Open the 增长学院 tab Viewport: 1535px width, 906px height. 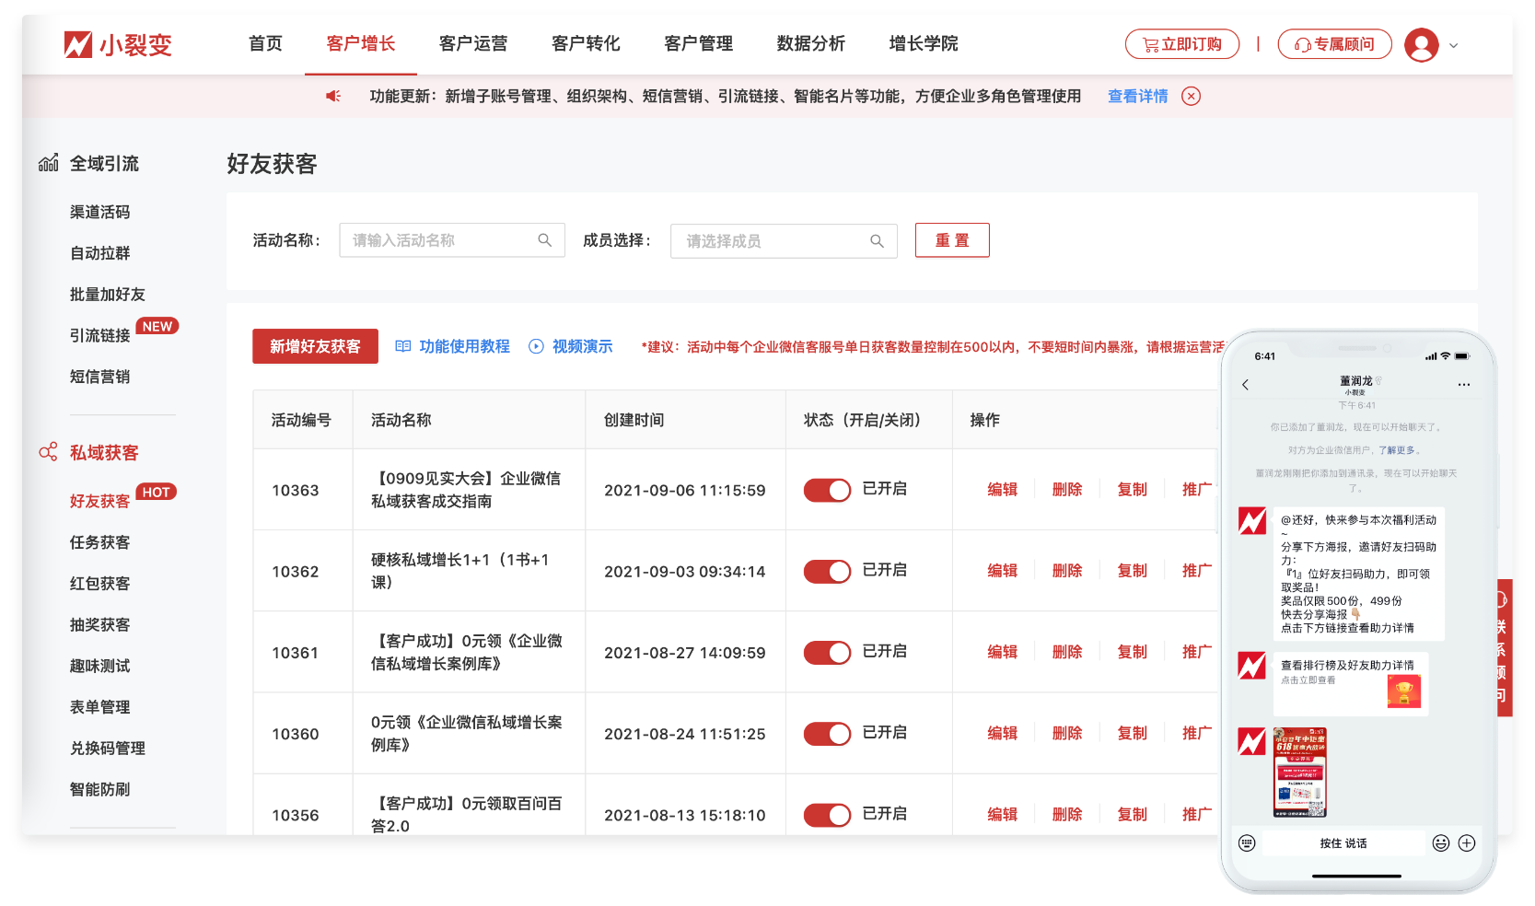(923, 43)
